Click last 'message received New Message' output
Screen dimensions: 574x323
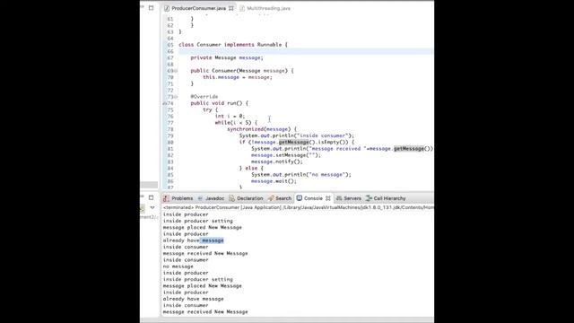(205, 311)
